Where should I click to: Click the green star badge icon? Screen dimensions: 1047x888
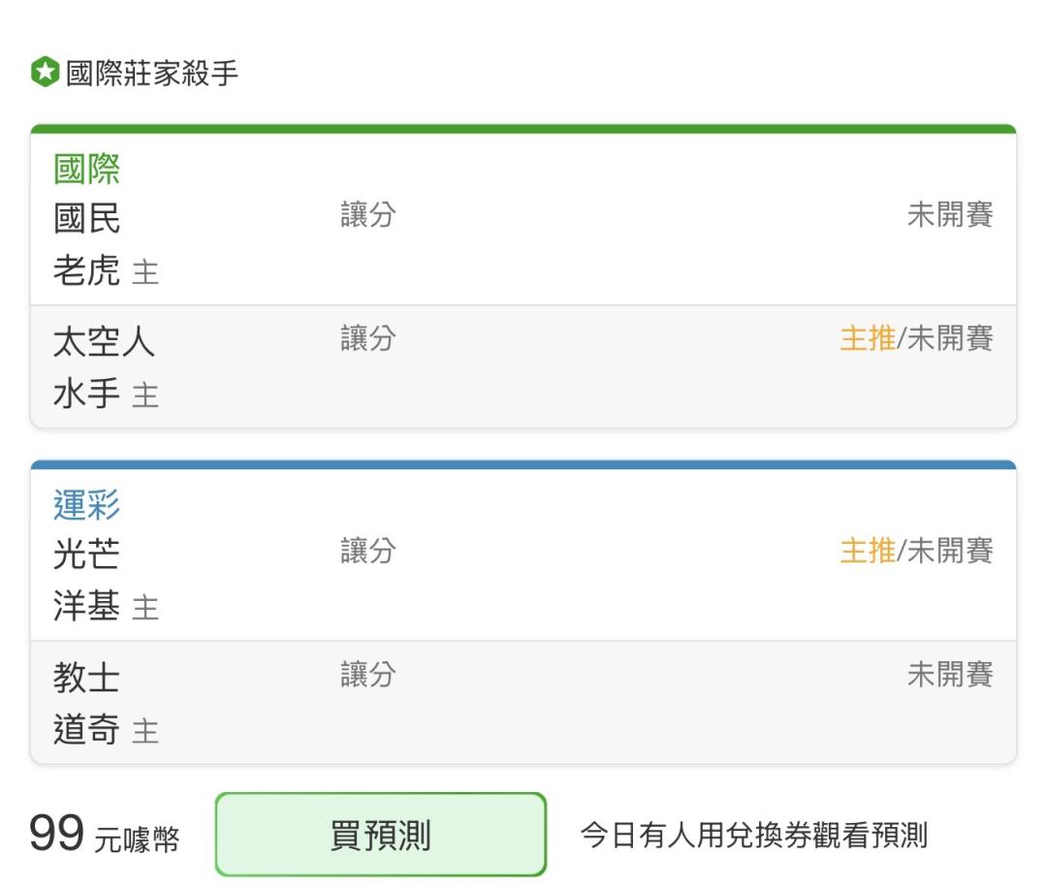(x=46, y=72)
